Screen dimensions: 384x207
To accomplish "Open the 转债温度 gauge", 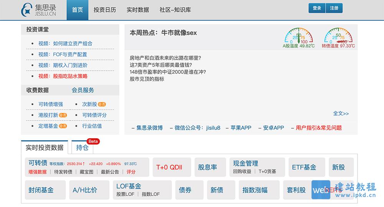I will [338, 38].
